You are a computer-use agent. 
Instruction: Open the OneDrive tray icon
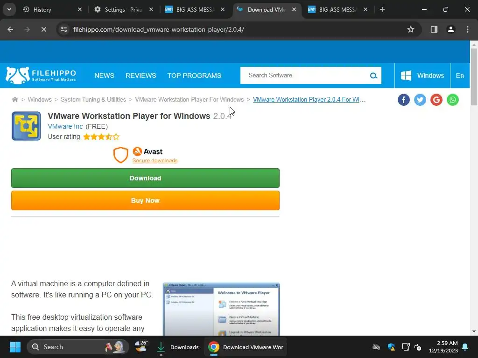coord(377,347)
